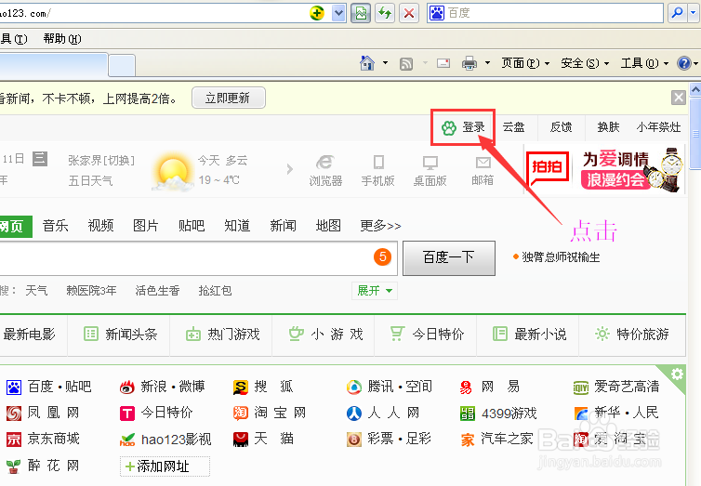Open the 帮助(H) menu
Image resolution: width=701 pixels, height=486 pixels.
click(62, 39)
